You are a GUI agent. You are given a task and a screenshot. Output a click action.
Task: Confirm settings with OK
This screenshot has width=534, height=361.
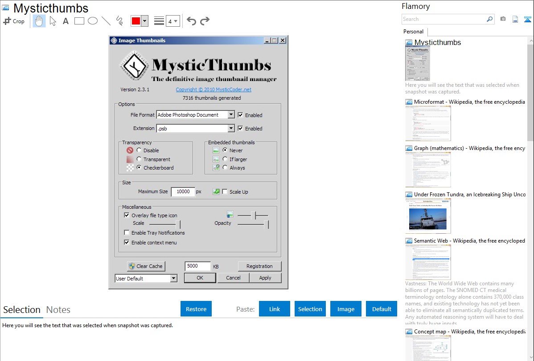[200, 278]
